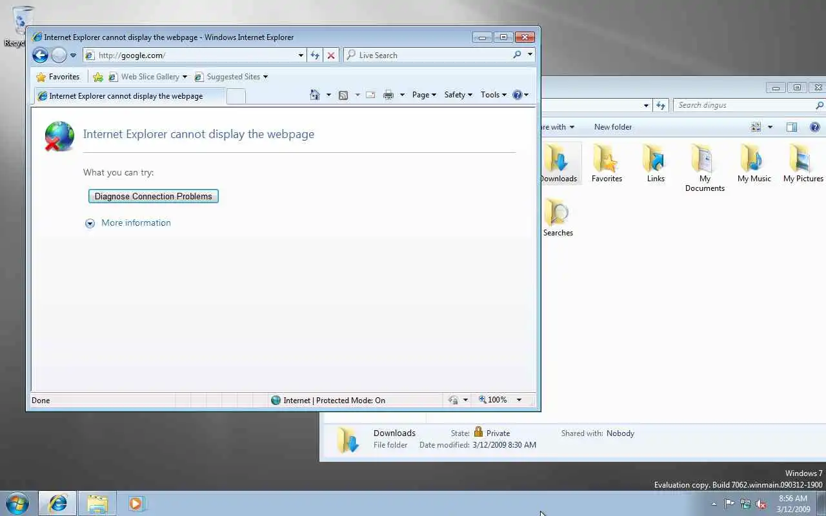Open the Page menu

tap(424, 95)
